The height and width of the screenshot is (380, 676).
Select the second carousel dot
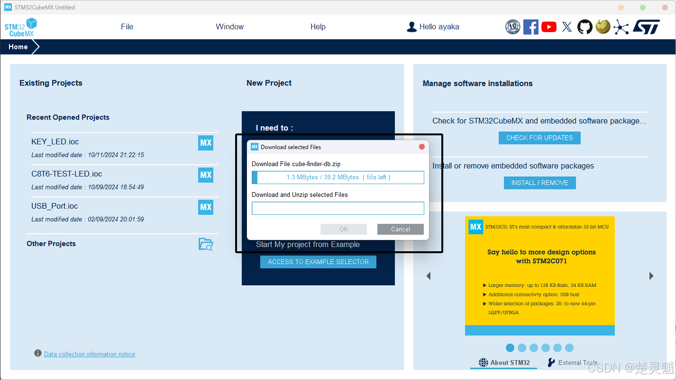click(522, 348)
